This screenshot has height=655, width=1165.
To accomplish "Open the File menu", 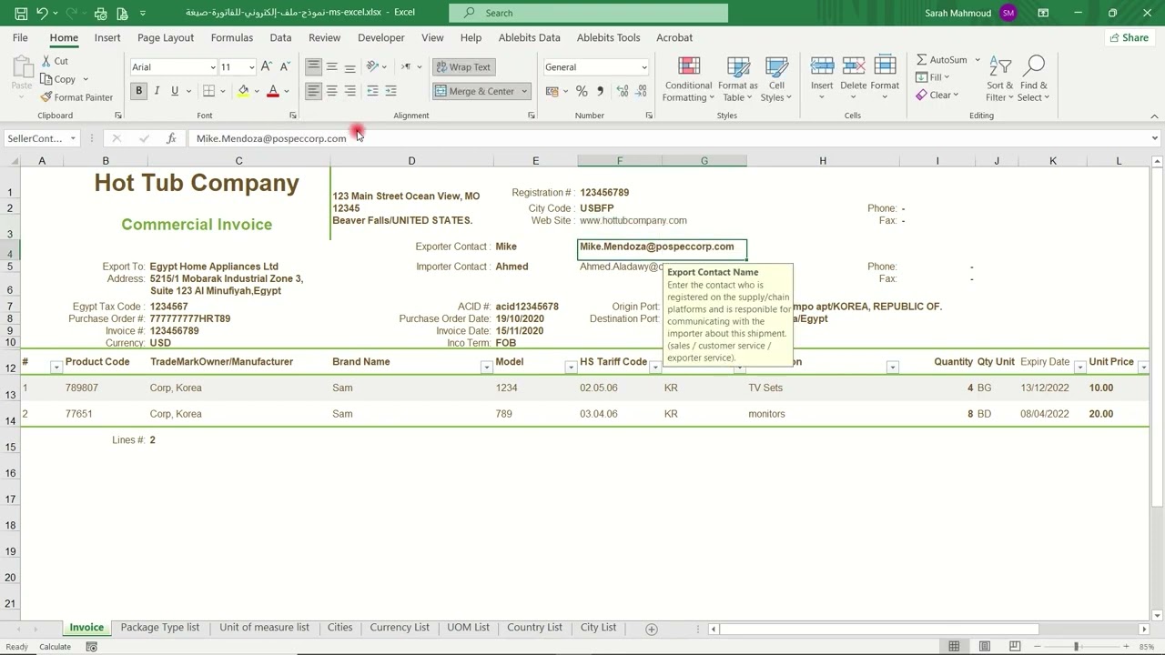I will pyautogui.click(x=20, y=37).
